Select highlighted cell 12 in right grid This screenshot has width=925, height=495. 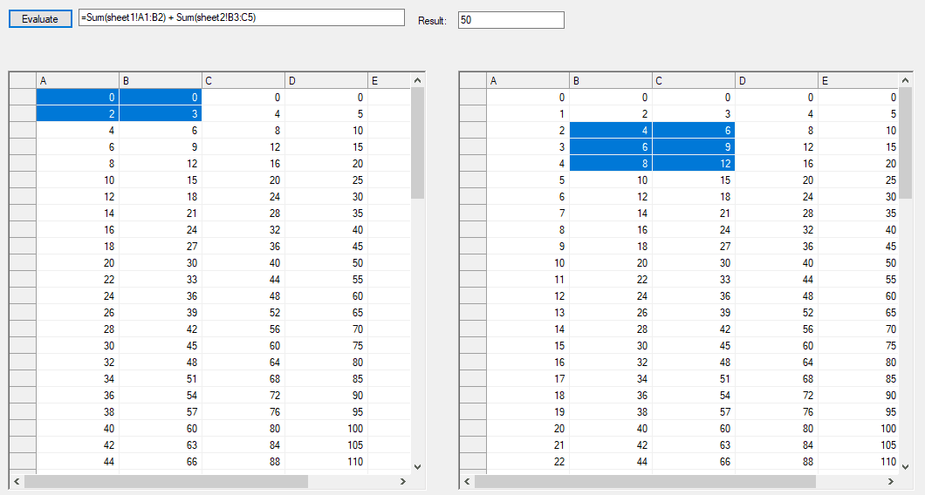[x=694, y=163]
